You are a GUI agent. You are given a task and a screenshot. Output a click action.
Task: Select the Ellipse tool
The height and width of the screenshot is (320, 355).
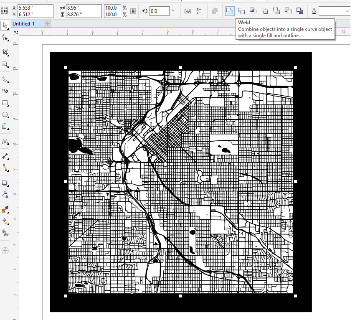click(x=5, y=115)
